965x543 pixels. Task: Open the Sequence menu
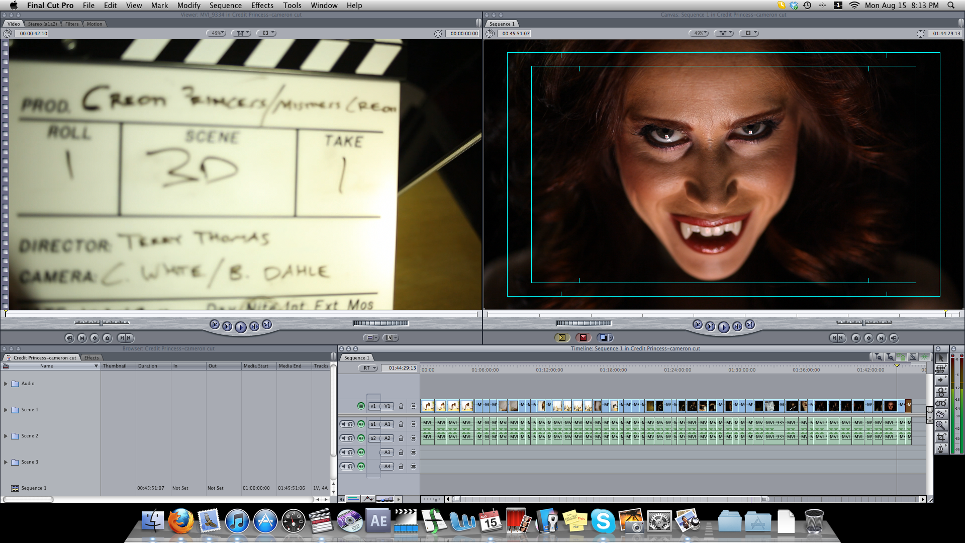coord(225,6)
